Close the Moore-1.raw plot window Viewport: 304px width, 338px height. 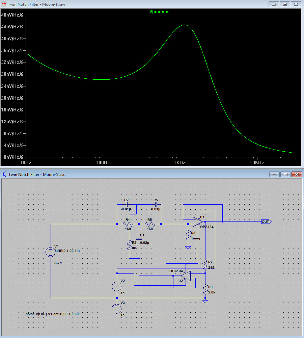(296, 4)
